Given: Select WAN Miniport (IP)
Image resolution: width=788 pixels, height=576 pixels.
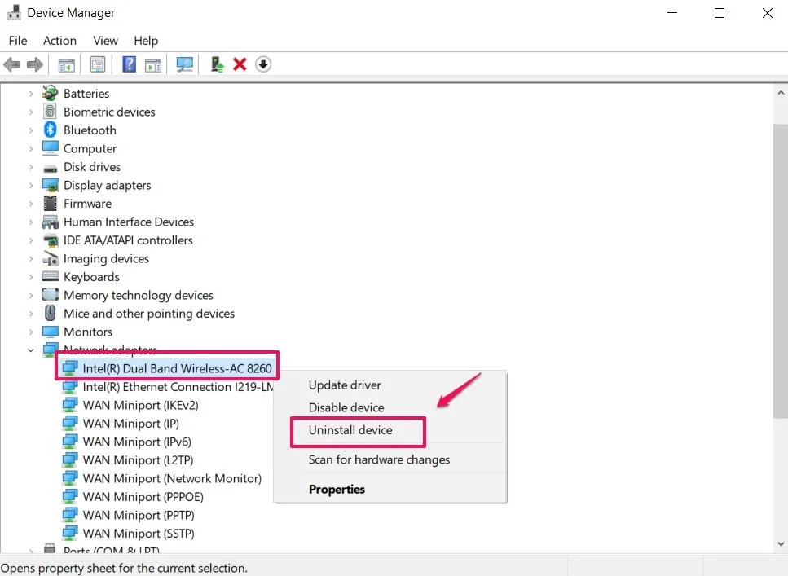Looking at the screenshot, I should pos(130,424).
